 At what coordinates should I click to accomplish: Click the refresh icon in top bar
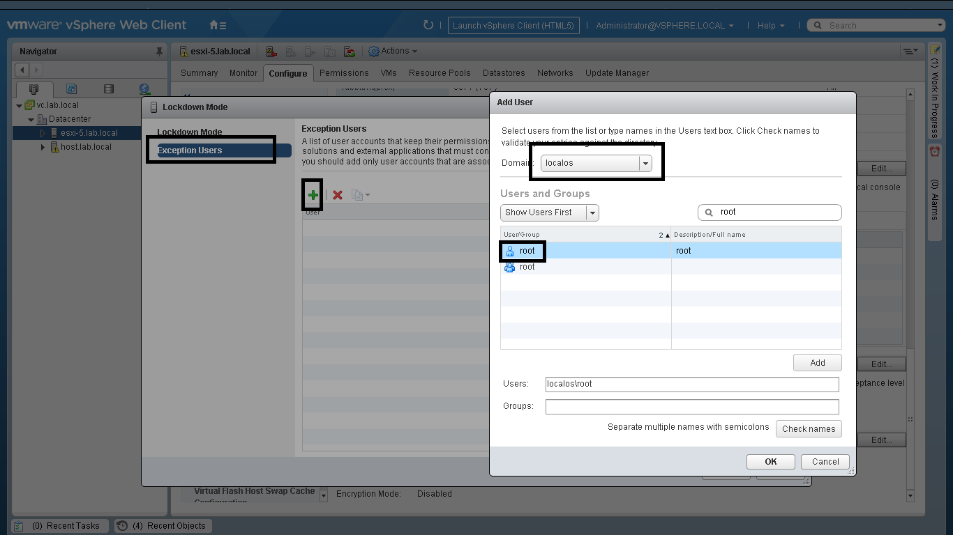coord(428,25)
